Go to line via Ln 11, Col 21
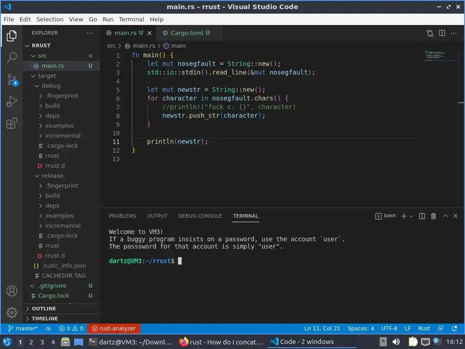This screenshot has height=349, width=465. point(322,329)
